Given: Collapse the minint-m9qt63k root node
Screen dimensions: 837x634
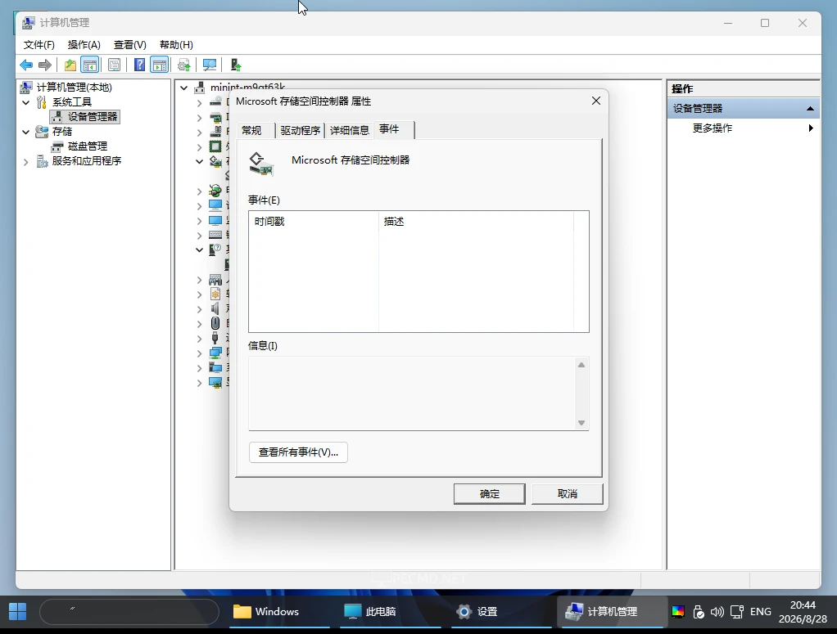Looking at the screenshot, I should 184,88.
